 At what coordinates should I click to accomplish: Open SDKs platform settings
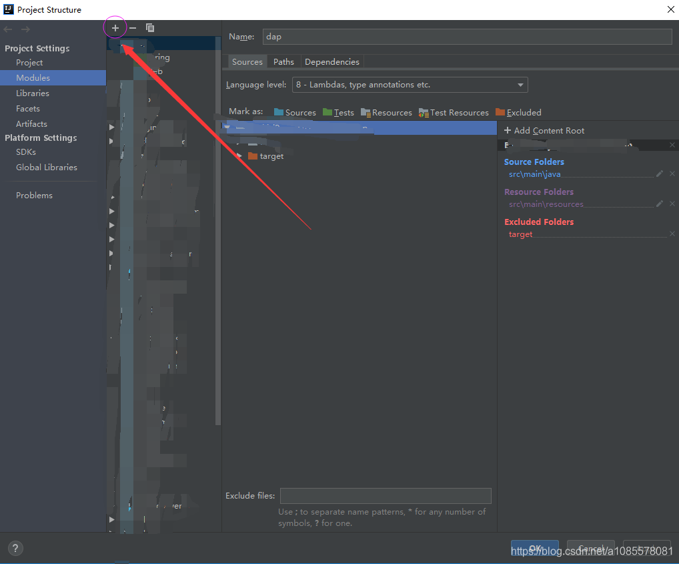(26, 152)
